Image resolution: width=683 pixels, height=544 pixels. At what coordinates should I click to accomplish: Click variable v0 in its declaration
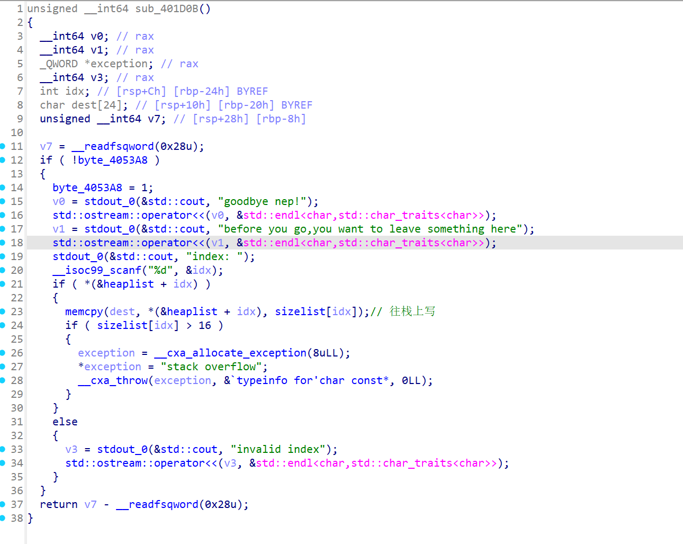(97, 36)
